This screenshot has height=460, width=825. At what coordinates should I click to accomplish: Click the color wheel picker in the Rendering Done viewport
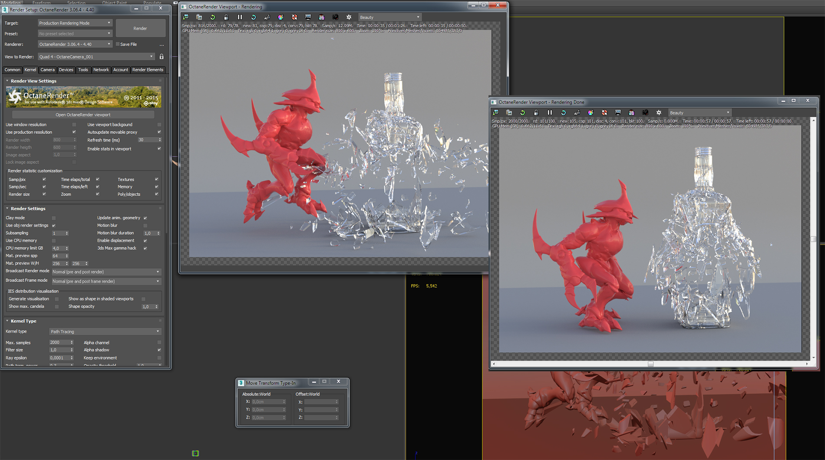point(591,113)
